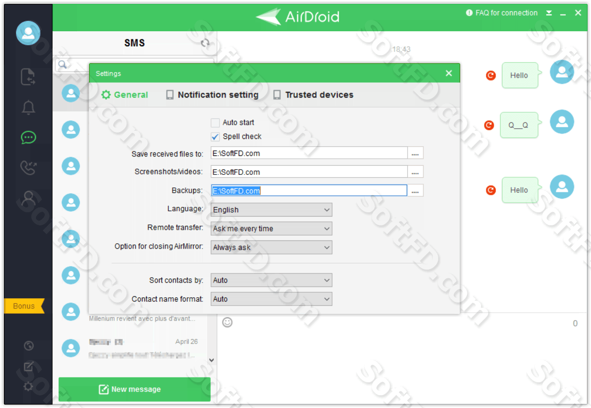Browse for the Screenshots/videos folder
Screen dimensions: 591x408
click(415, 172)
